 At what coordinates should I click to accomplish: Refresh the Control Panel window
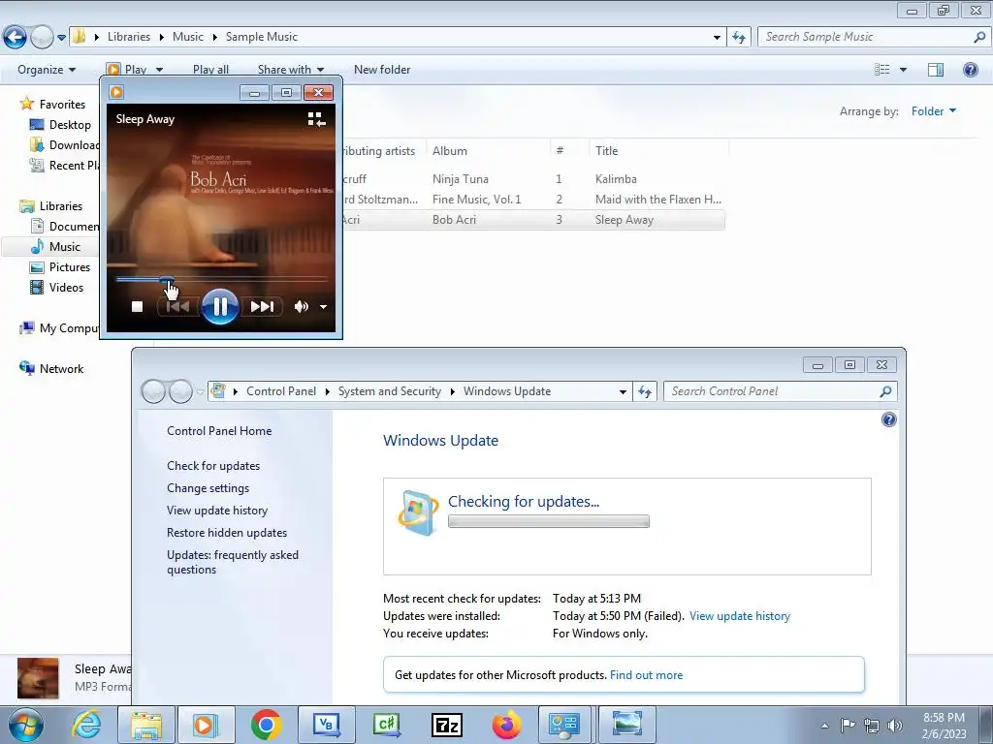tap(645, 391)
